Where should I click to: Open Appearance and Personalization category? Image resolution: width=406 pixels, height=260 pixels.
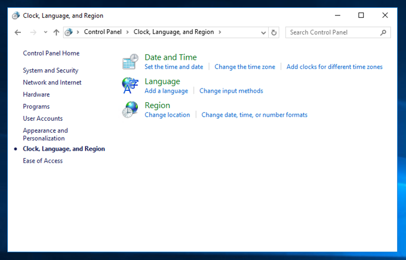pos(45,134)
